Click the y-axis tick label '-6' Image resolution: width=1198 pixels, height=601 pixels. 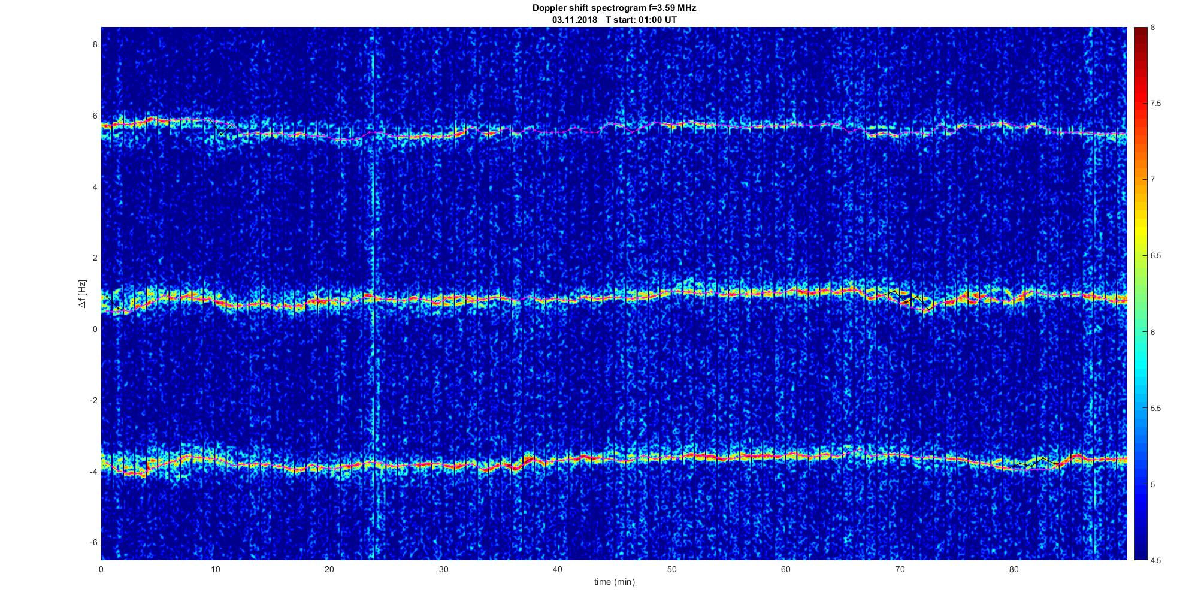[x=93, y=543]
